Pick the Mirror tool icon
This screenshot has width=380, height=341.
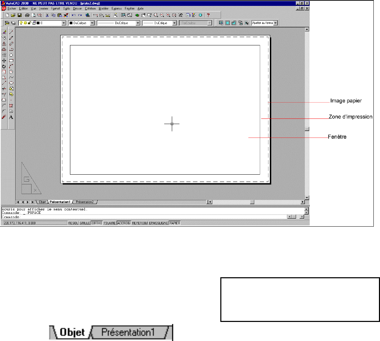[x=4, y=44]
